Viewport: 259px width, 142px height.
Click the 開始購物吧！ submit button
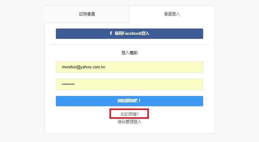[x=129, y=101]
